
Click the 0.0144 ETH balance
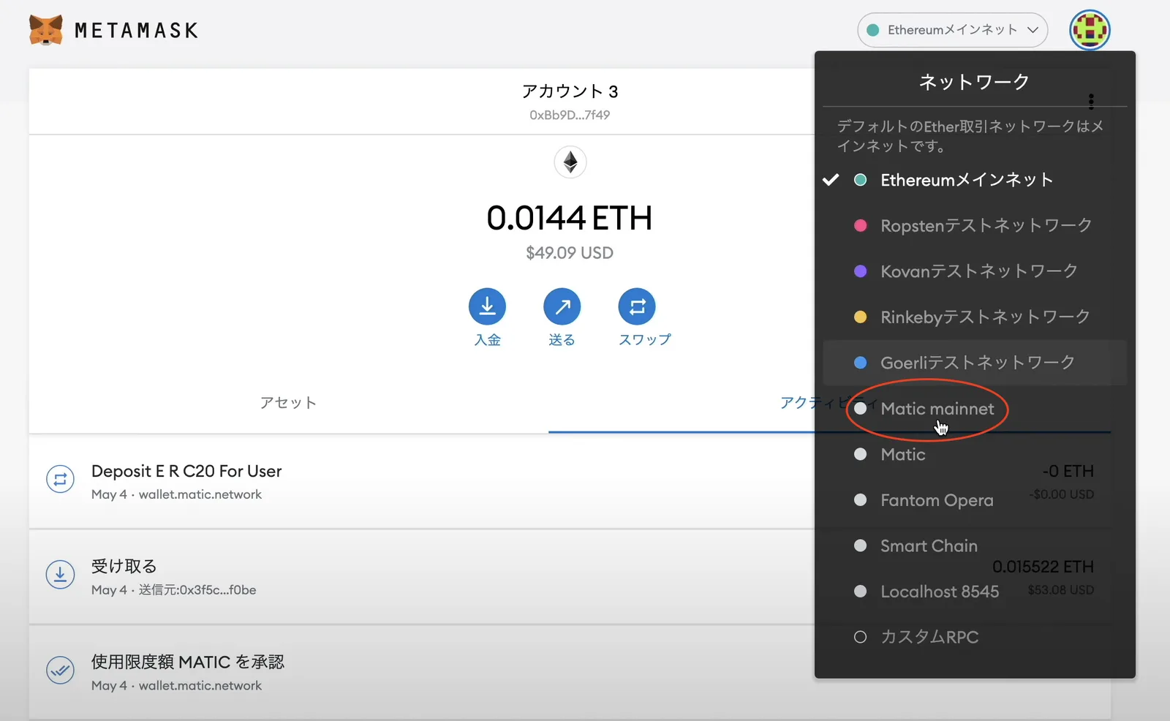point(570,218)
